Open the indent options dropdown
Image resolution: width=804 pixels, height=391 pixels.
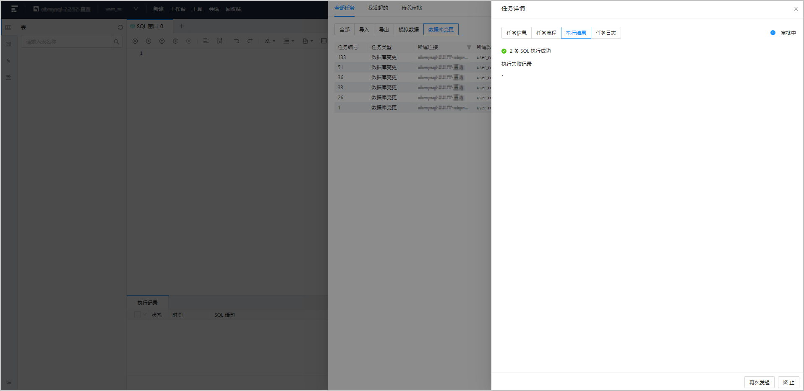click(289, 41)
